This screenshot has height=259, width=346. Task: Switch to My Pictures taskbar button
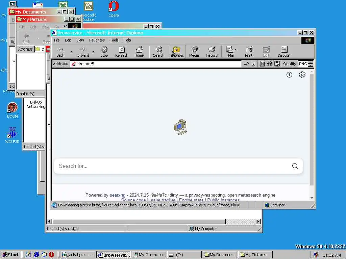255,255
